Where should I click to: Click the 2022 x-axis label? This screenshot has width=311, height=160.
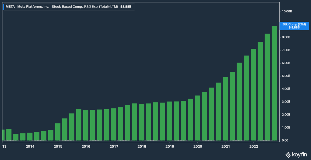[254, 147]
